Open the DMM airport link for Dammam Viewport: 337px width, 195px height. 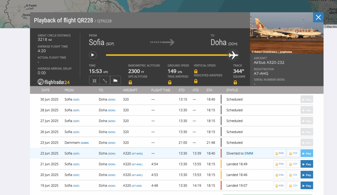point(85,143)
